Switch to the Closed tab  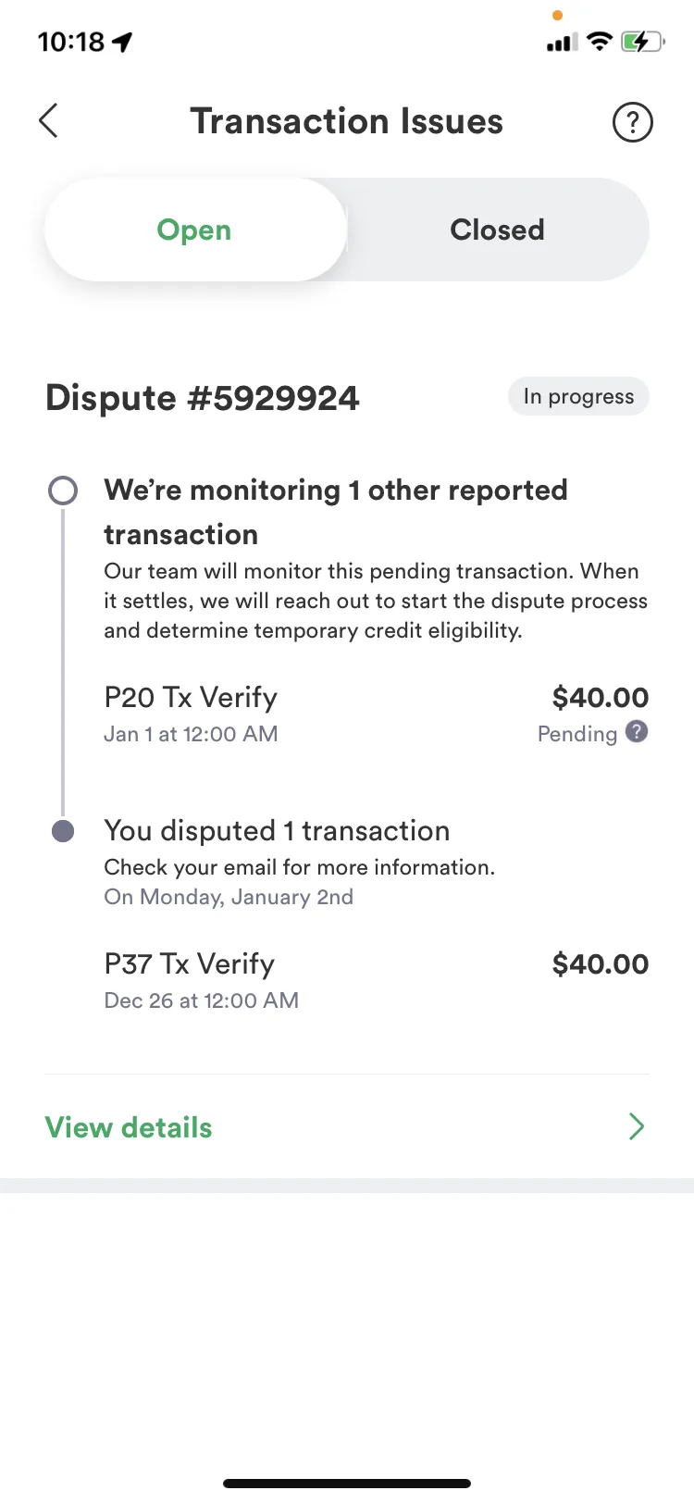tap(498, 230)
